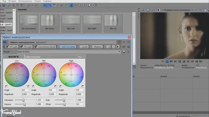The image size is (209, 117).
Task: Open preview quality Предпросмотр (половина) dropdown
Action: point(192,10)
